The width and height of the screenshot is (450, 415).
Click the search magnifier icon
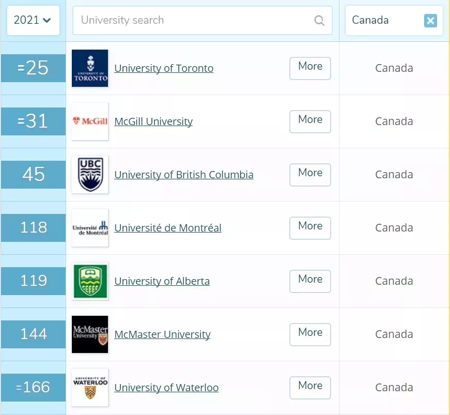pos(319,21)
